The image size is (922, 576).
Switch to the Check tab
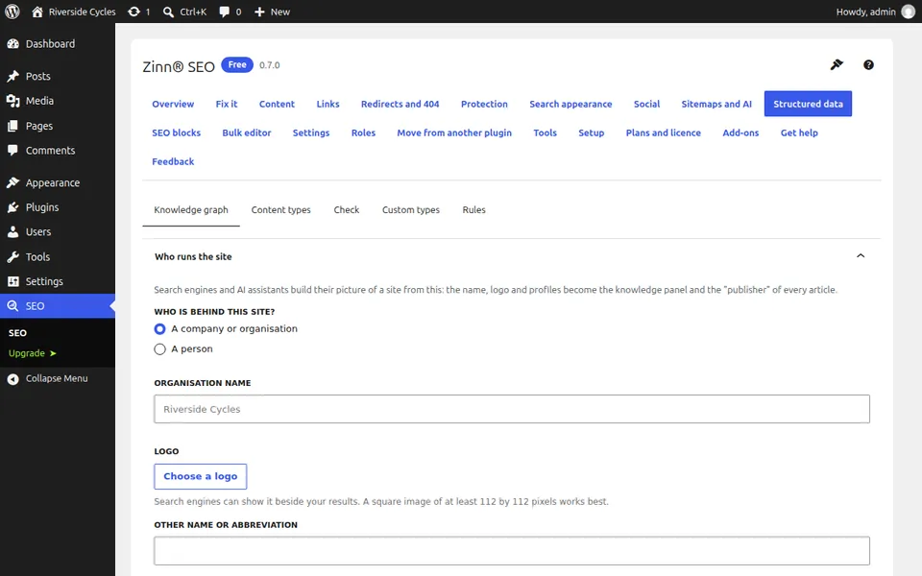point(347,210)
